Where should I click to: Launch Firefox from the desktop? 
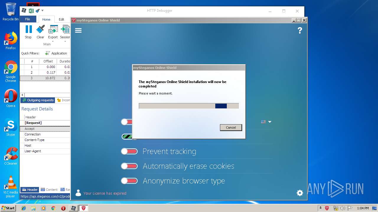point(11,41)
